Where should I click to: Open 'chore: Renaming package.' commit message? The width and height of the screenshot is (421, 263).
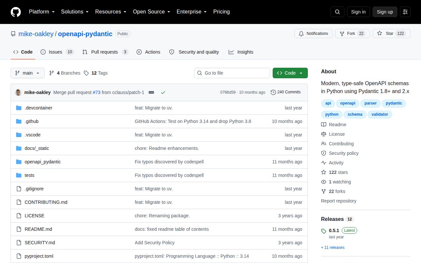[x=162, y=216]
